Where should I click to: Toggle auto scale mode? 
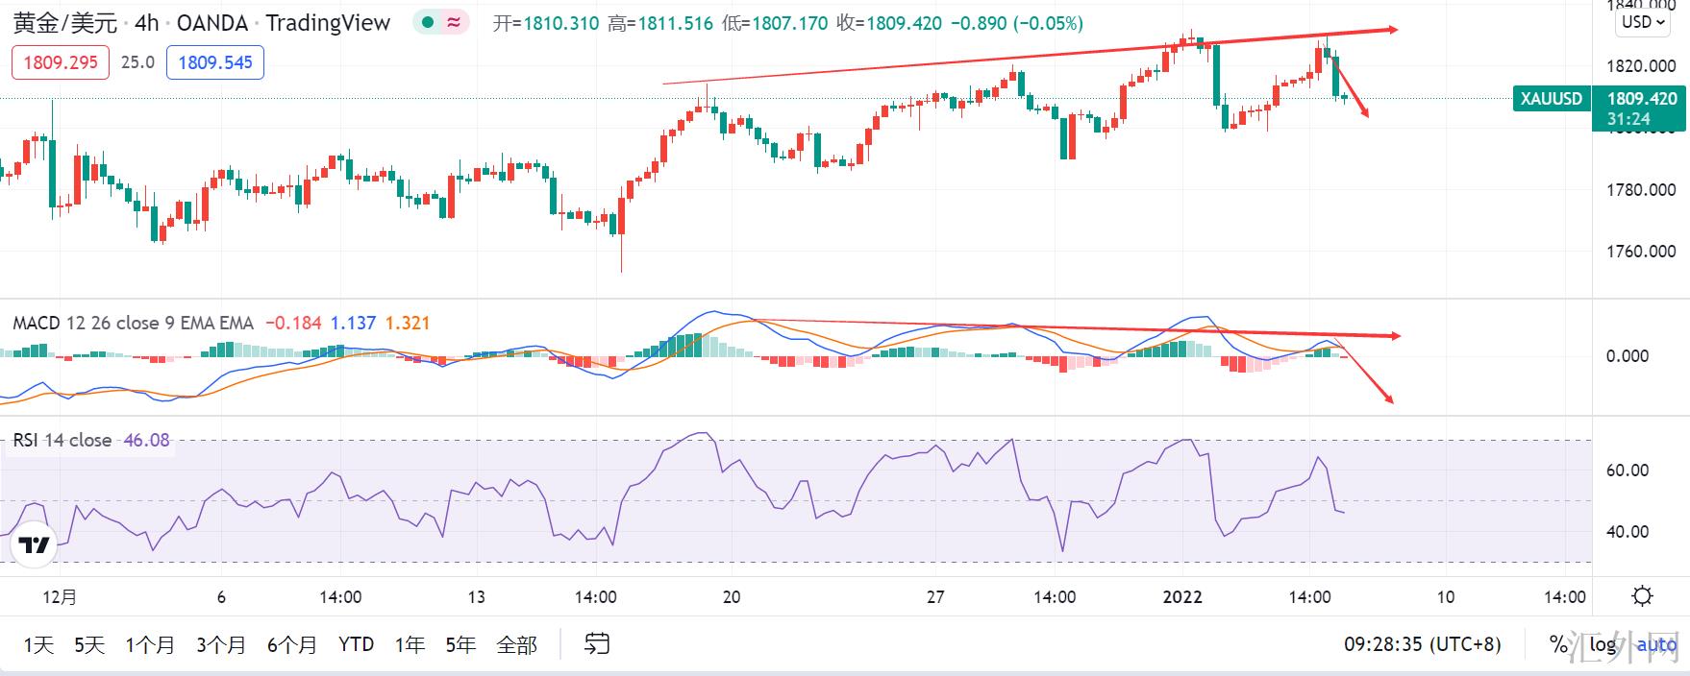[x=1656, y=644]
